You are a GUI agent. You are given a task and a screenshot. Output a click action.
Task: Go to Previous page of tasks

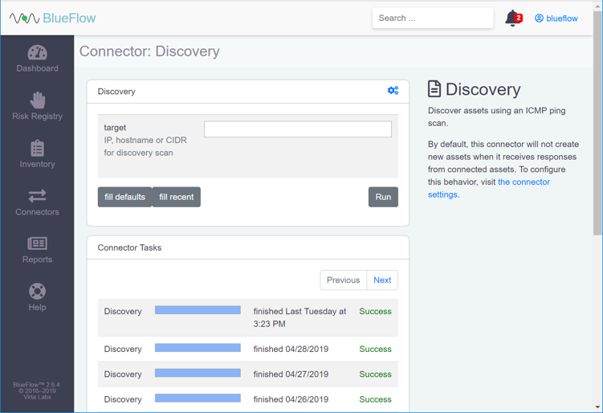click(x=343, y=280)
